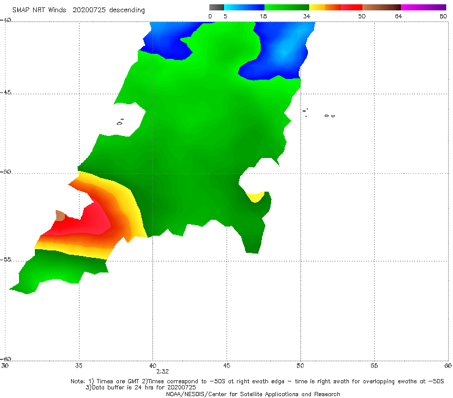Screen dimensions: 453x398
Task: Click the latitude axis label '-60'
Action: coord(6,359)
